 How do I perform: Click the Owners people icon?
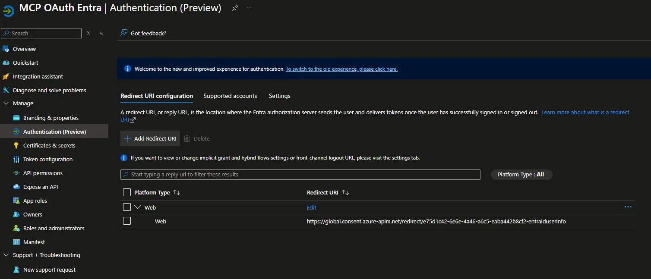16,214
